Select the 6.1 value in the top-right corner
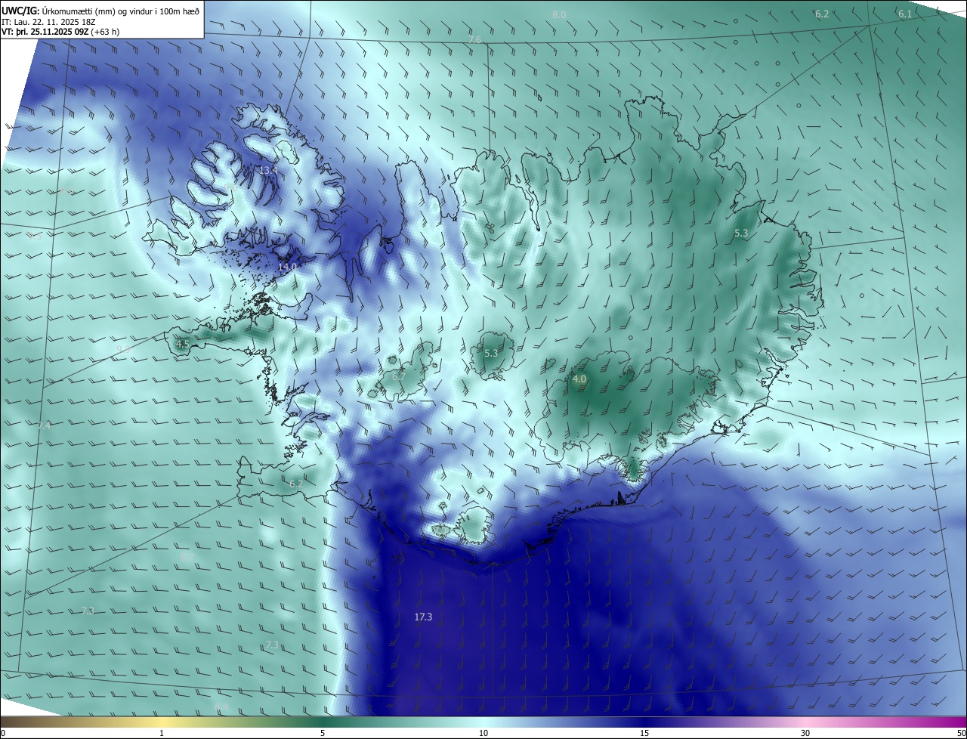 [x=905, y=14]
